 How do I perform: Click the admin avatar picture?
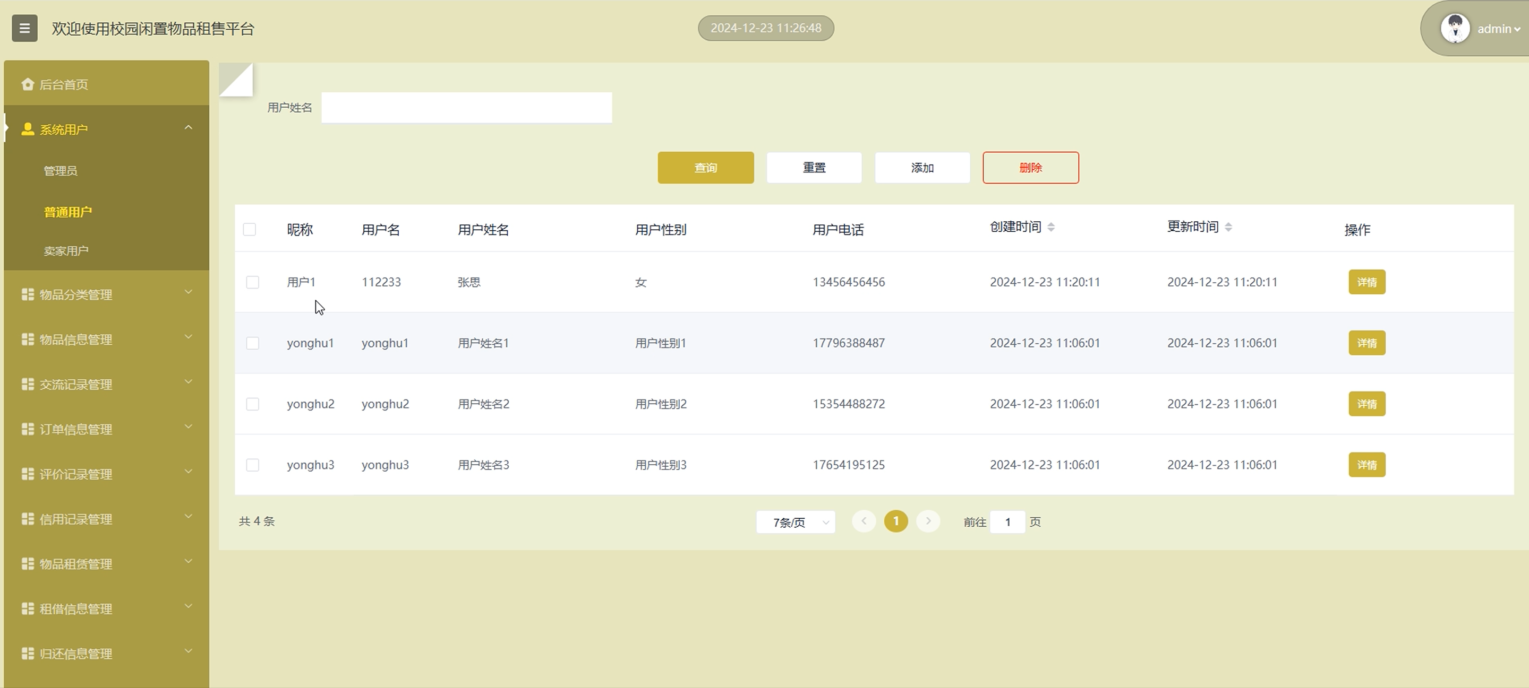(1455, 29)
